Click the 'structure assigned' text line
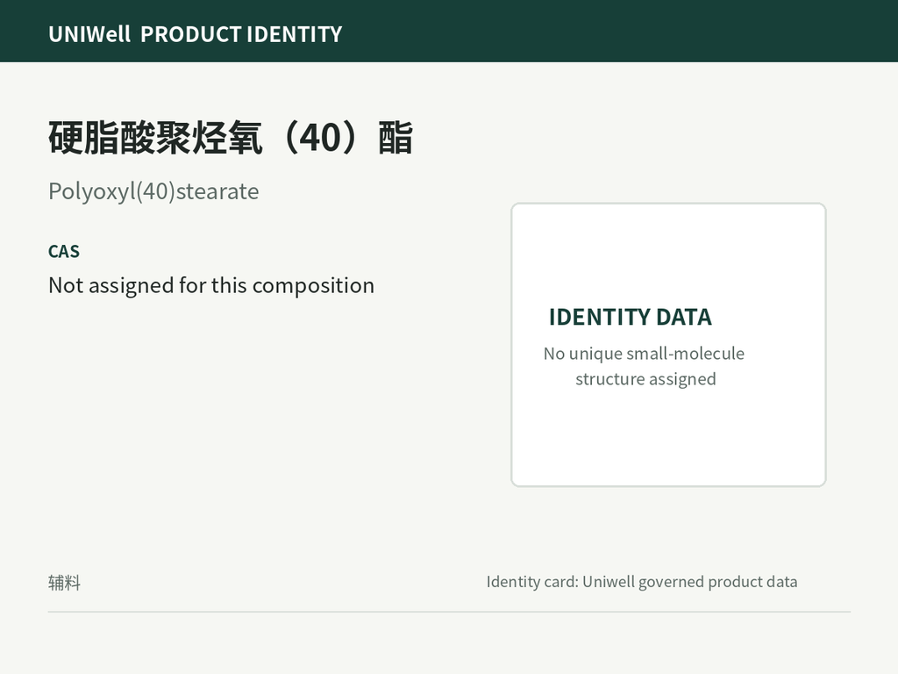Screen dimensions: 898x674 [645, 379]
